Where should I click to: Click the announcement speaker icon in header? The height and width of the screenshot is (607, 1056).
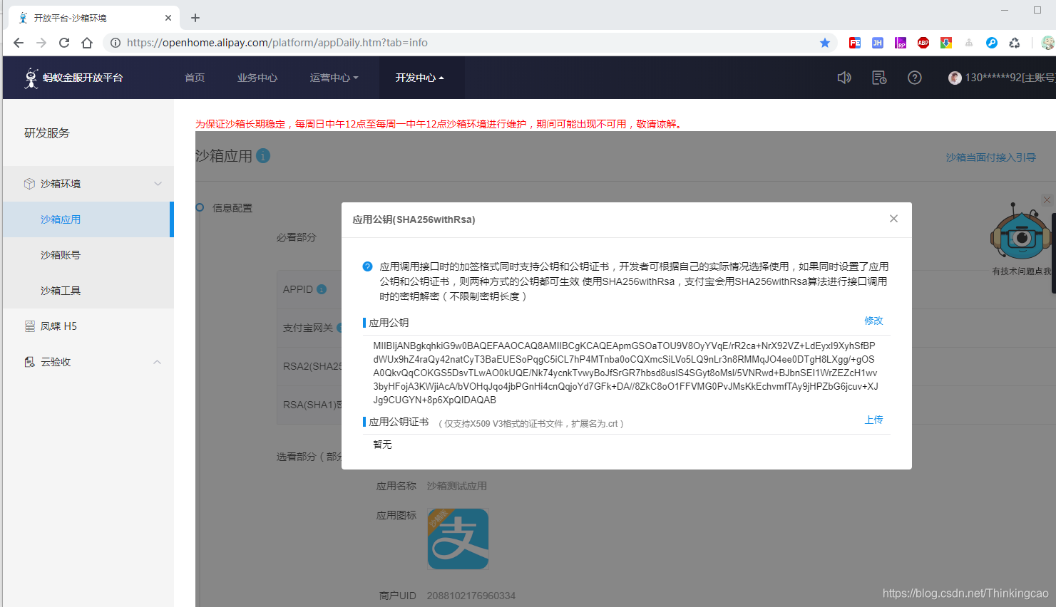[x=844, y=78]
